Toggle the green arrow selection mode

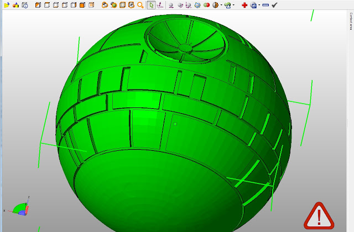click(x=151, y=5)
